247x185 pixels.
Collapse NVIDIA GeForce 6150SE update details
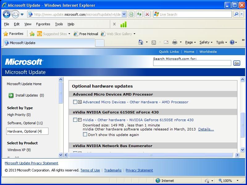coord(80,120)
